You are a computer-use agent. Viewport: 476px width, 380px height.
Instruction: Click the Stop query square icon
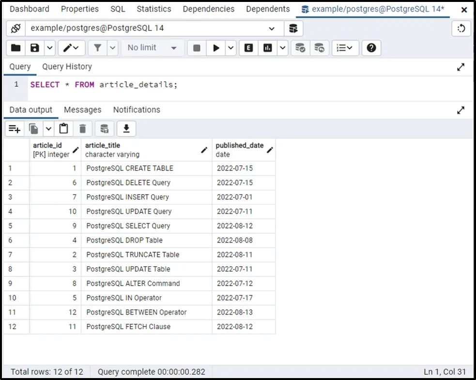click(197, 48)
